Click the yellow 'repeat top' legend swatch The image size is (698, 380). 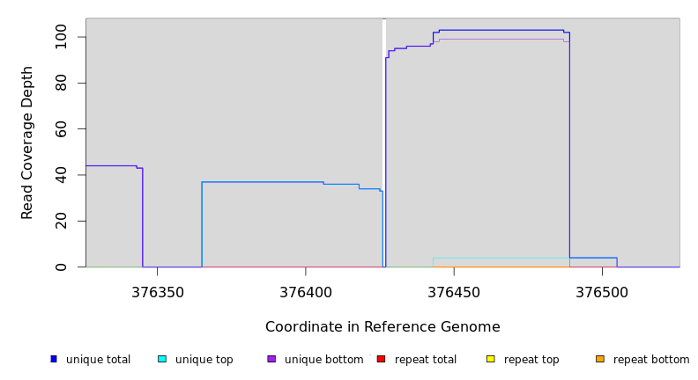coord(491,359)
